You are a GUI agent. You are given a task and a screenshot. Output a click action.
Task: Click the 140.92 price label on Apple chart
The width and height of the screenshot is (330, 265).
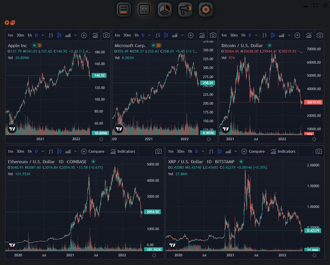click(x=100, y=75)
